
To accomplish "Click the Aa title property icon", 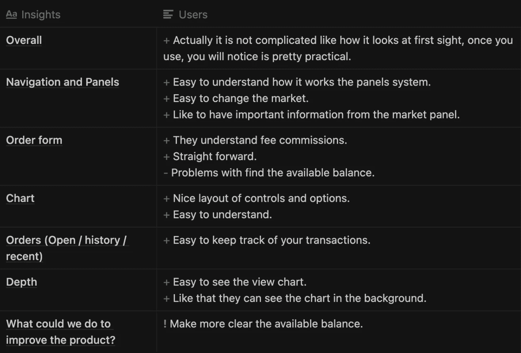I will pos(11,15).
